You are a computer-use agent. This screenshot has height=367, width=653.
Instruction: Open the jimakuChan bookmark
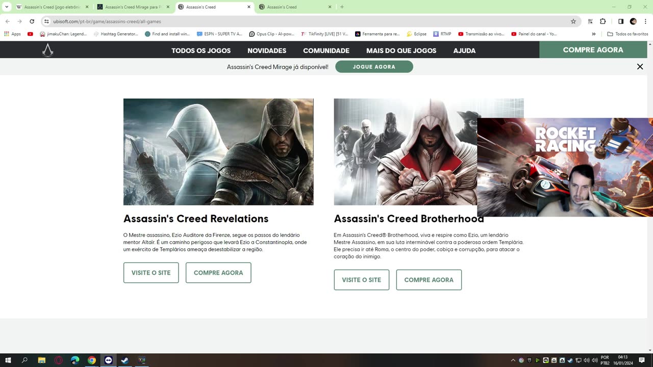click(63, 34)
